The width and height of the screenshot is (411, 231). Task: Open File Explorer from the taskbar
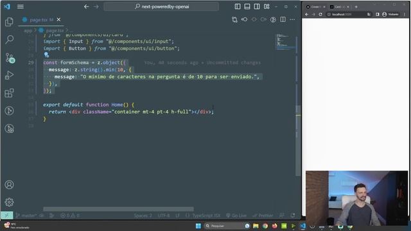[x=256, y=226]
